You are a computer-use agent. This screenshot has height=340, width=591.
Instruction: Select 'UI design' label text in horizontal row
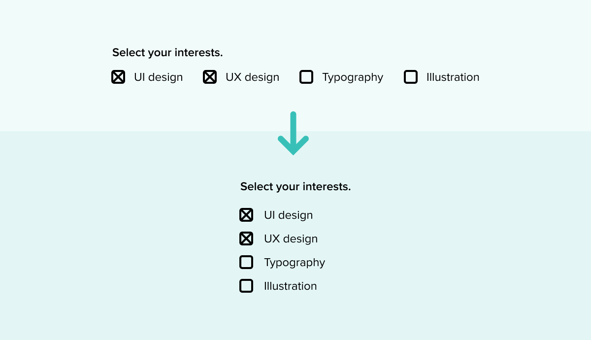click(x=158, y=77)
